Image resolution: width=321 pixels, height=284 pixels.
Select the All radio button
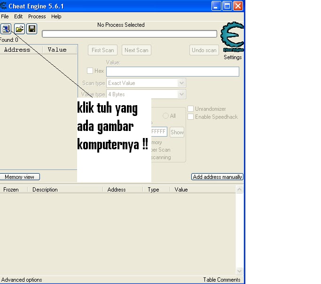(x=165, y=116)
